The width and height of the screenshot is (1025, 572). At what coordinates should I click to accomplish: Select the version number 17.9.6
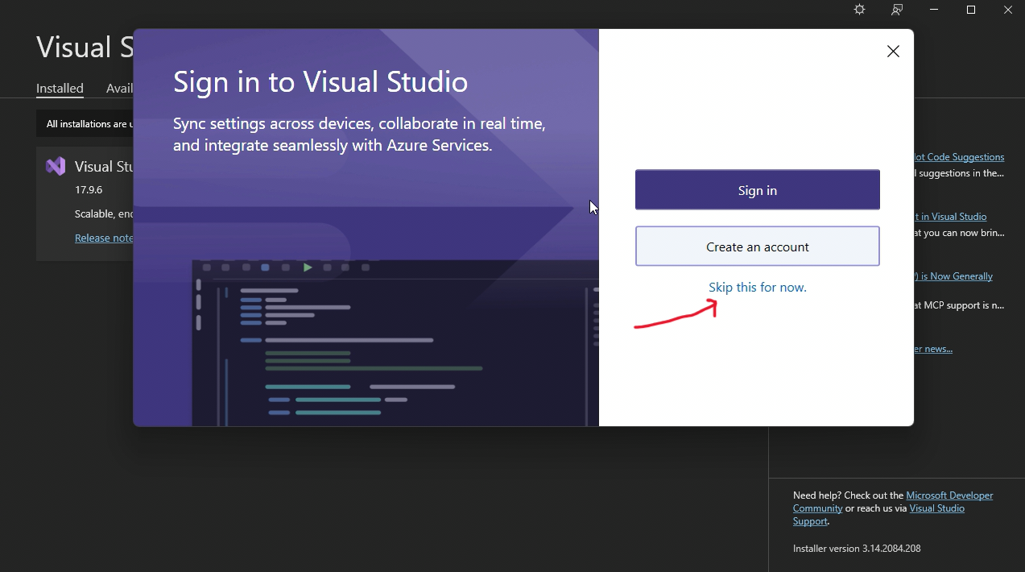(x=89, y=190)
